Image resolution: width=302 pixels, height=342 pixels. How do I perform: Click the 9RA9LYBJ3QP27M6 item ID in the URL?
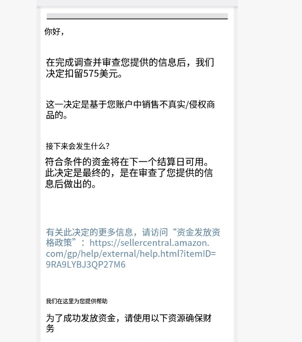coord(85,264)
